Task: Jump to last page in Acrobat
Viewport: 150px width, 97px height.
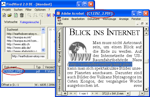Action: [x=96, y=93]
